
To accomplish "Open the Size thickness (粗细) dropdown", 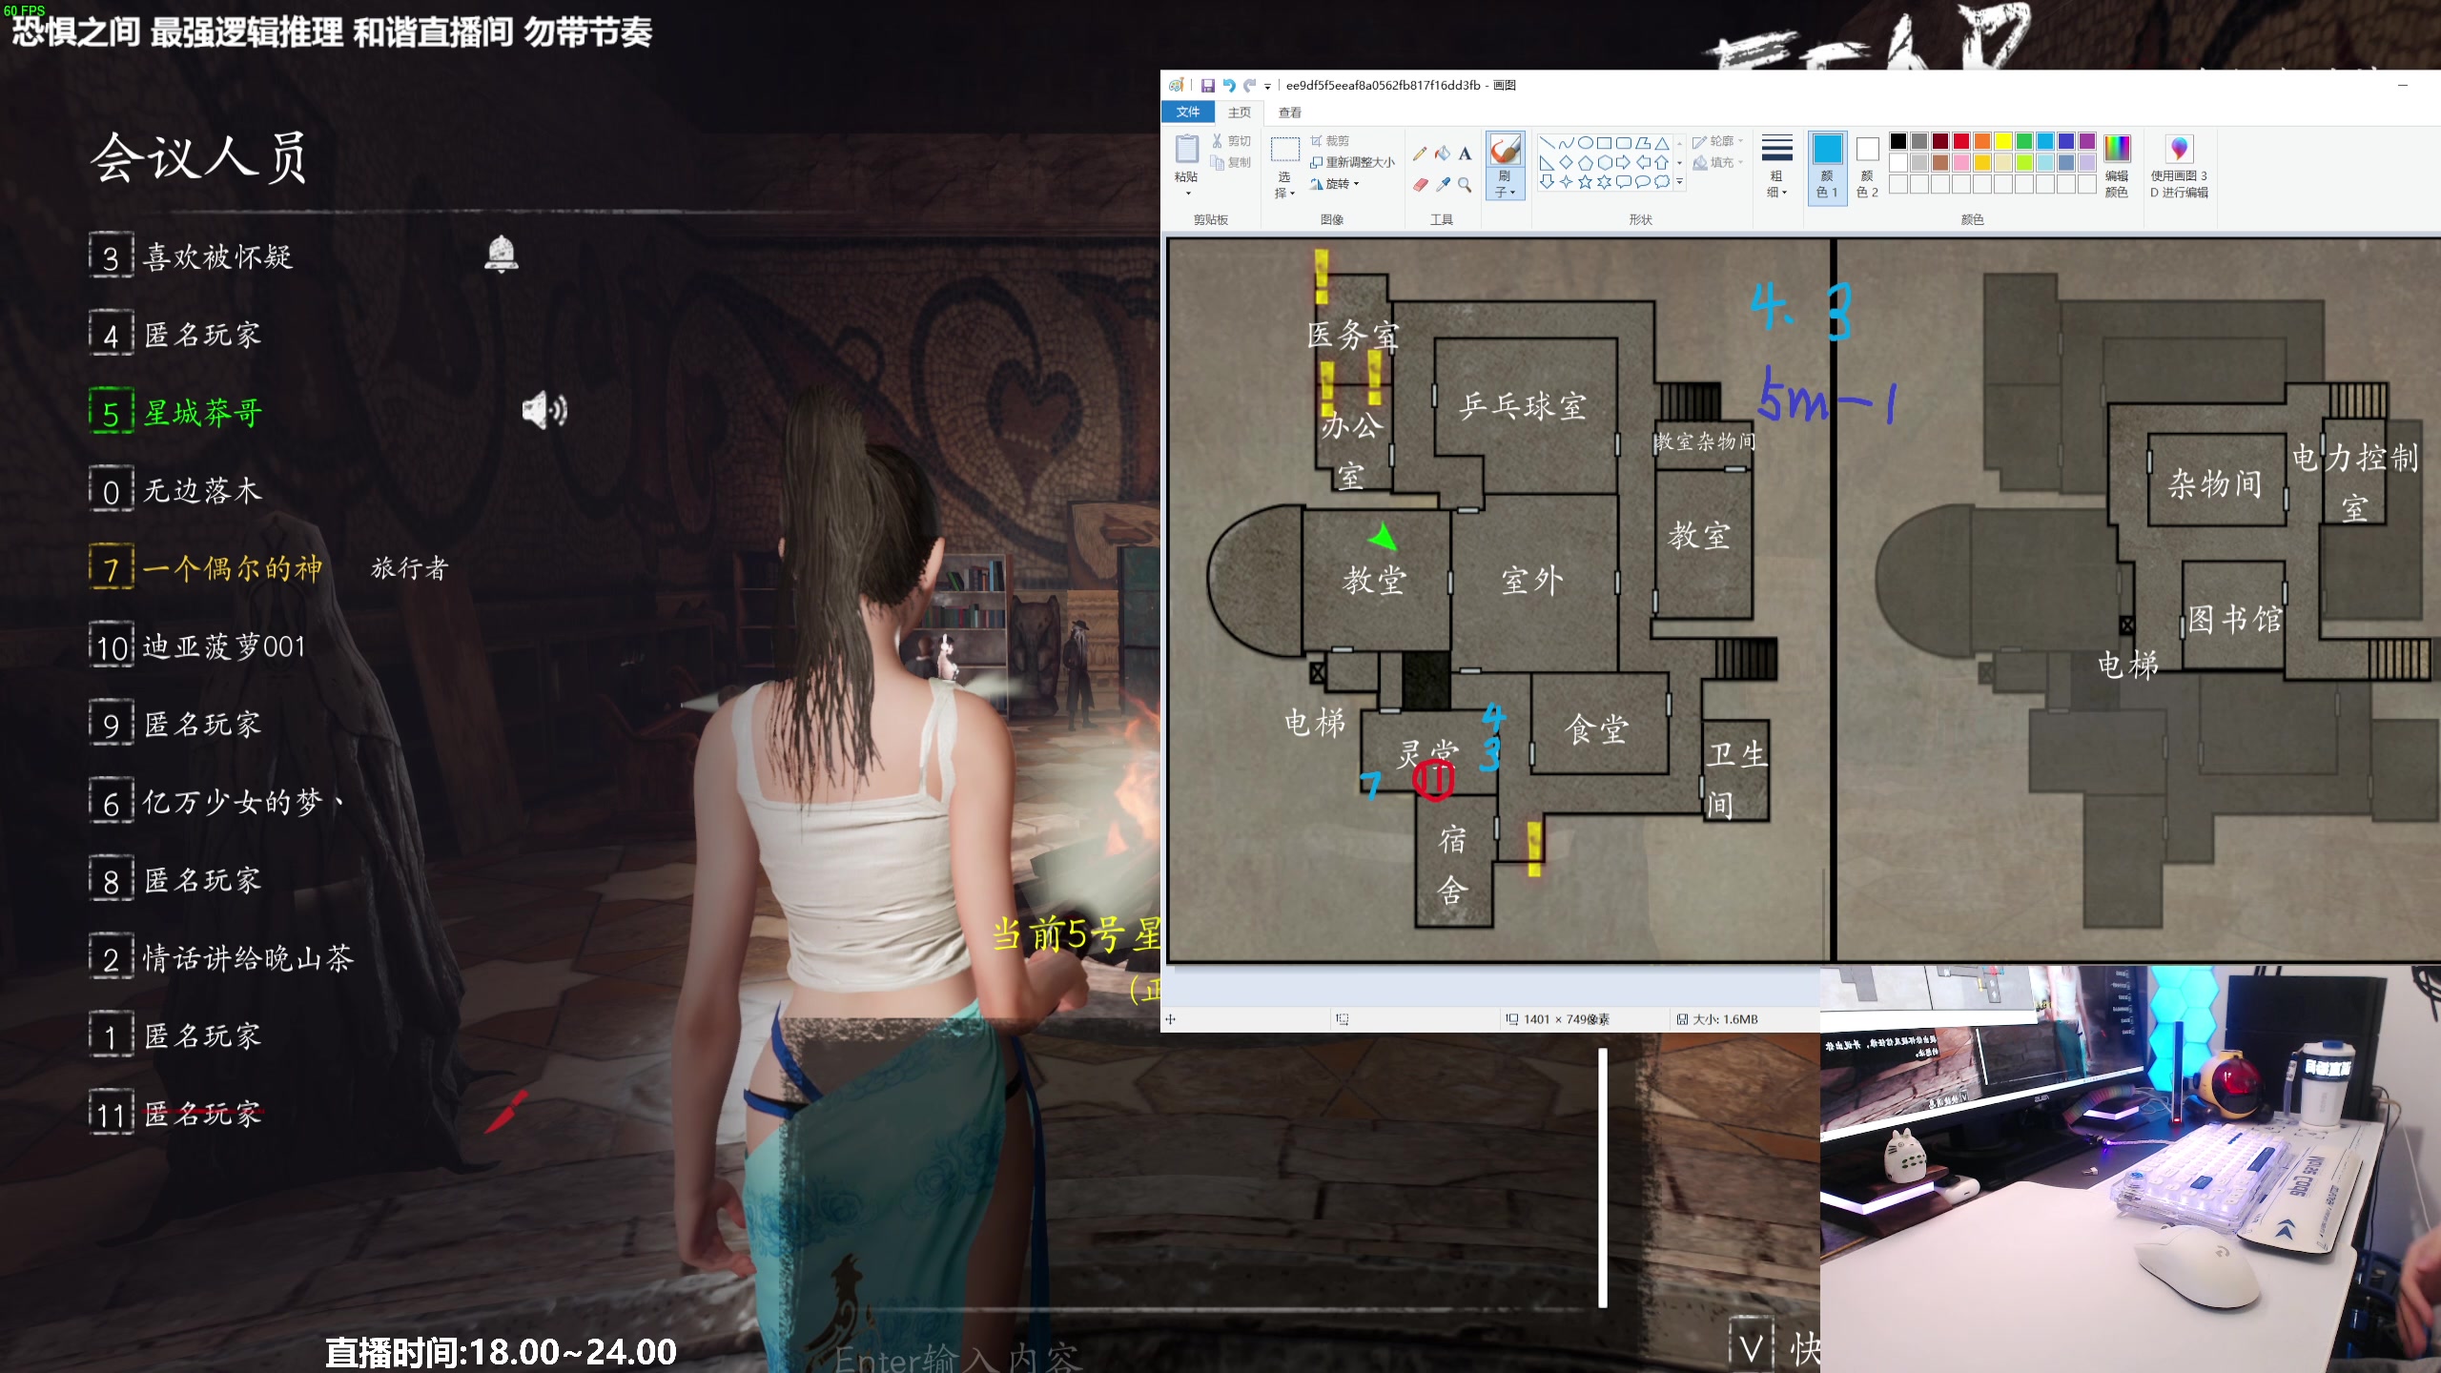I will 1777,166.
